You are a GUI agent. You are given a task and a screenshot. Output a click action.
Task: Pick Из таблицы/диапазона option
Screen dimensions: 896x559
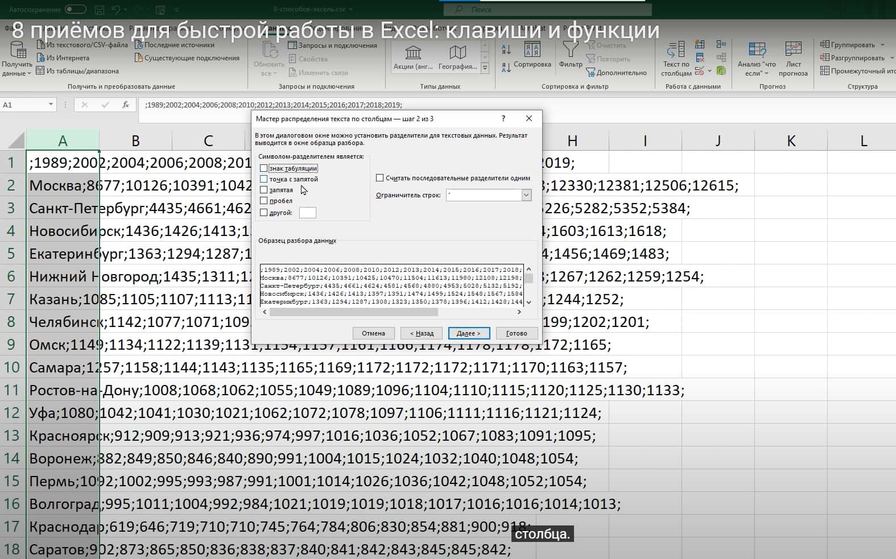77,71
